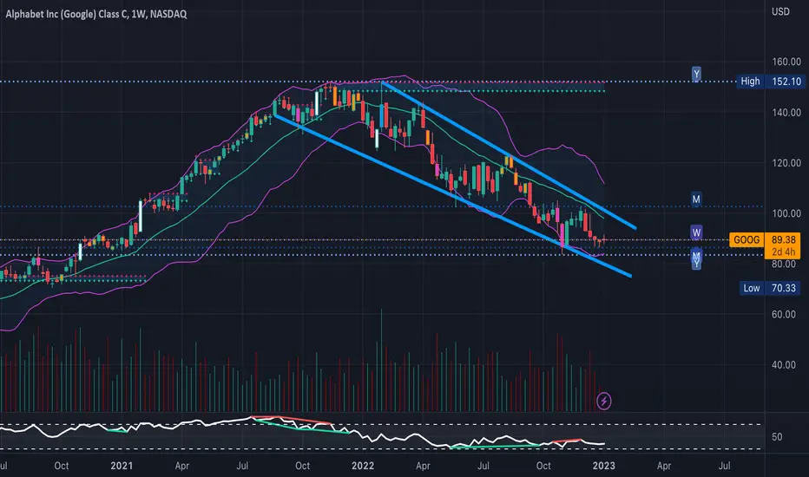Click the 70.33 low price value
Screen dimensions: 809x477
click(x=784, y=288)
